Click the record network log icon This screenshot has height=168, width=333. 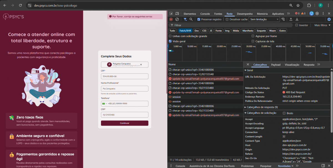171,19
